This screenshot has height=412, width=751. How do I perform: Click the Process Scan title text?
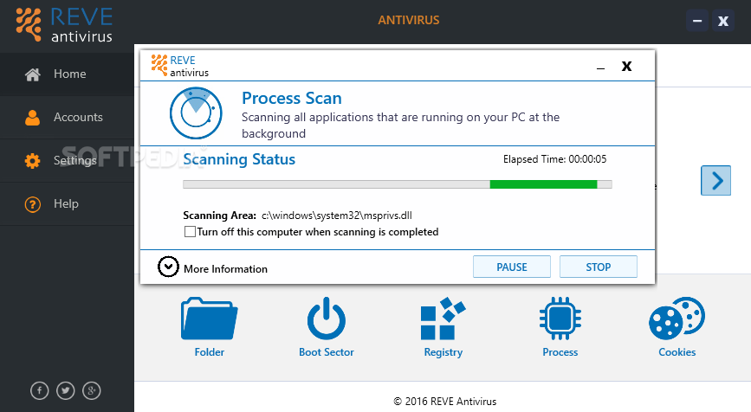point(292,98)
